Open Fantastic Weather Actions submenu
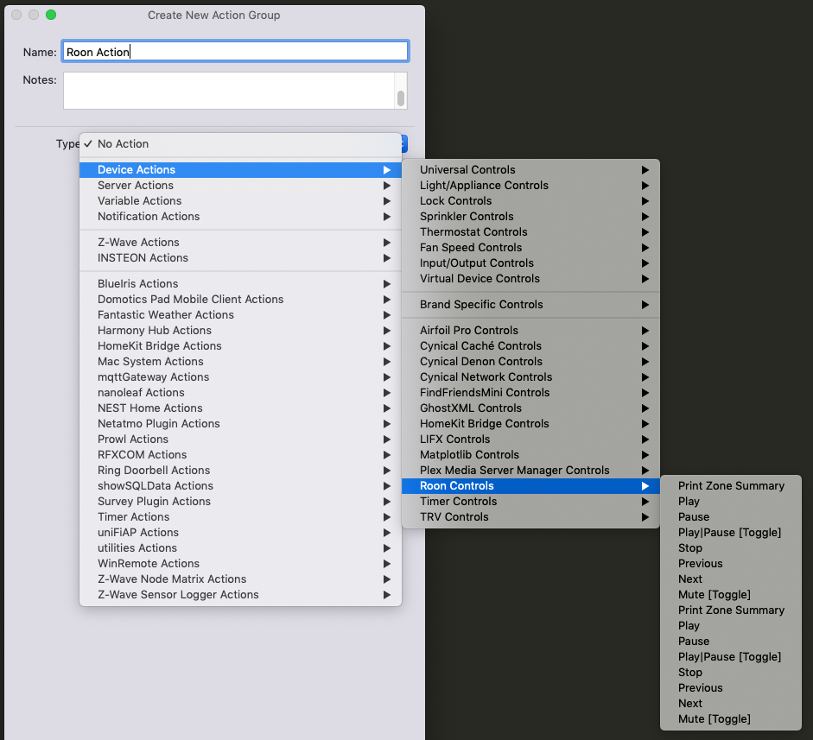The height and width of the screenshot is (740, 813). (240, 315)
